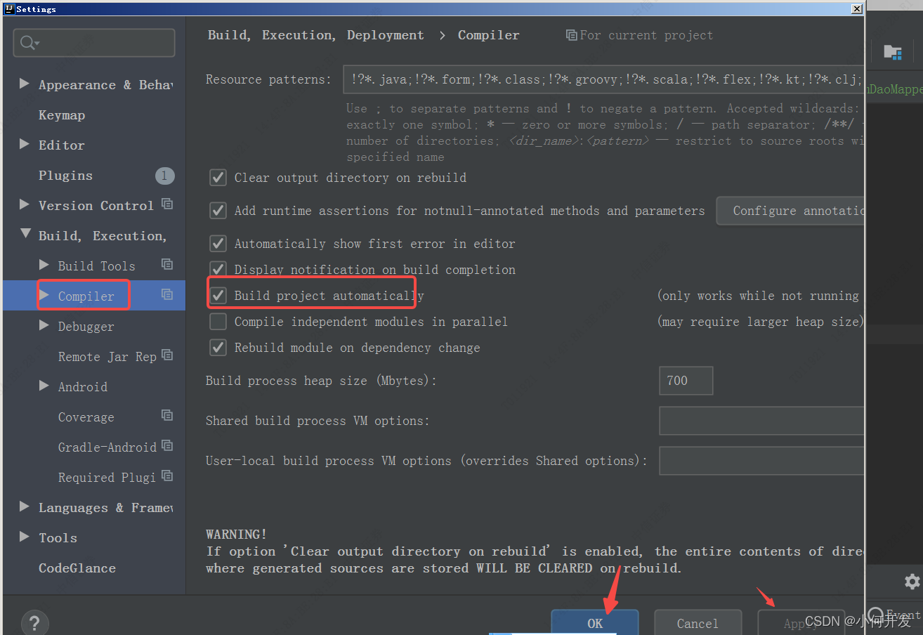Screen dimensions: 923x635
Task: Click the Cancel button
Action: coord(698,622)
